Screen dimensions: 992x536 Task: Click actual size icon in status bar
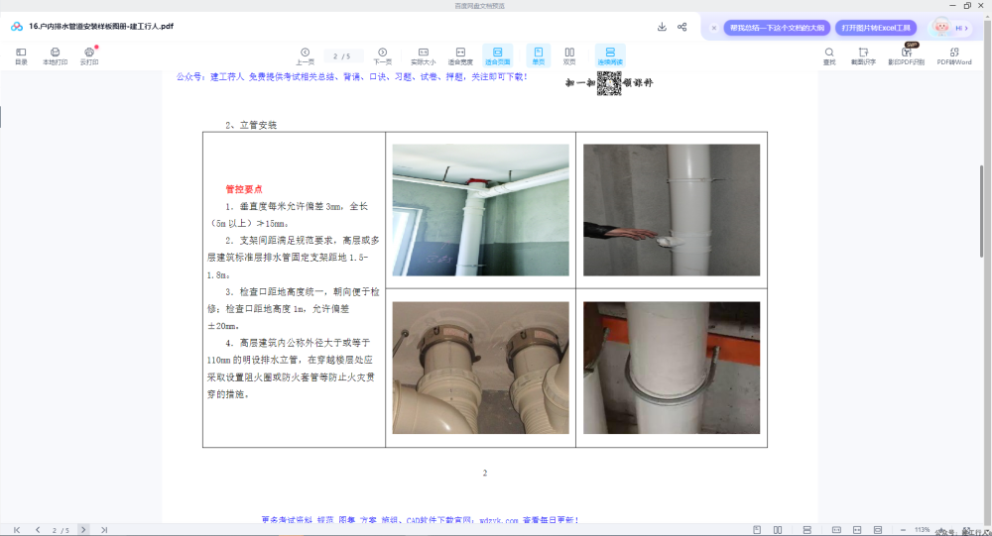(x=836, y=530)
